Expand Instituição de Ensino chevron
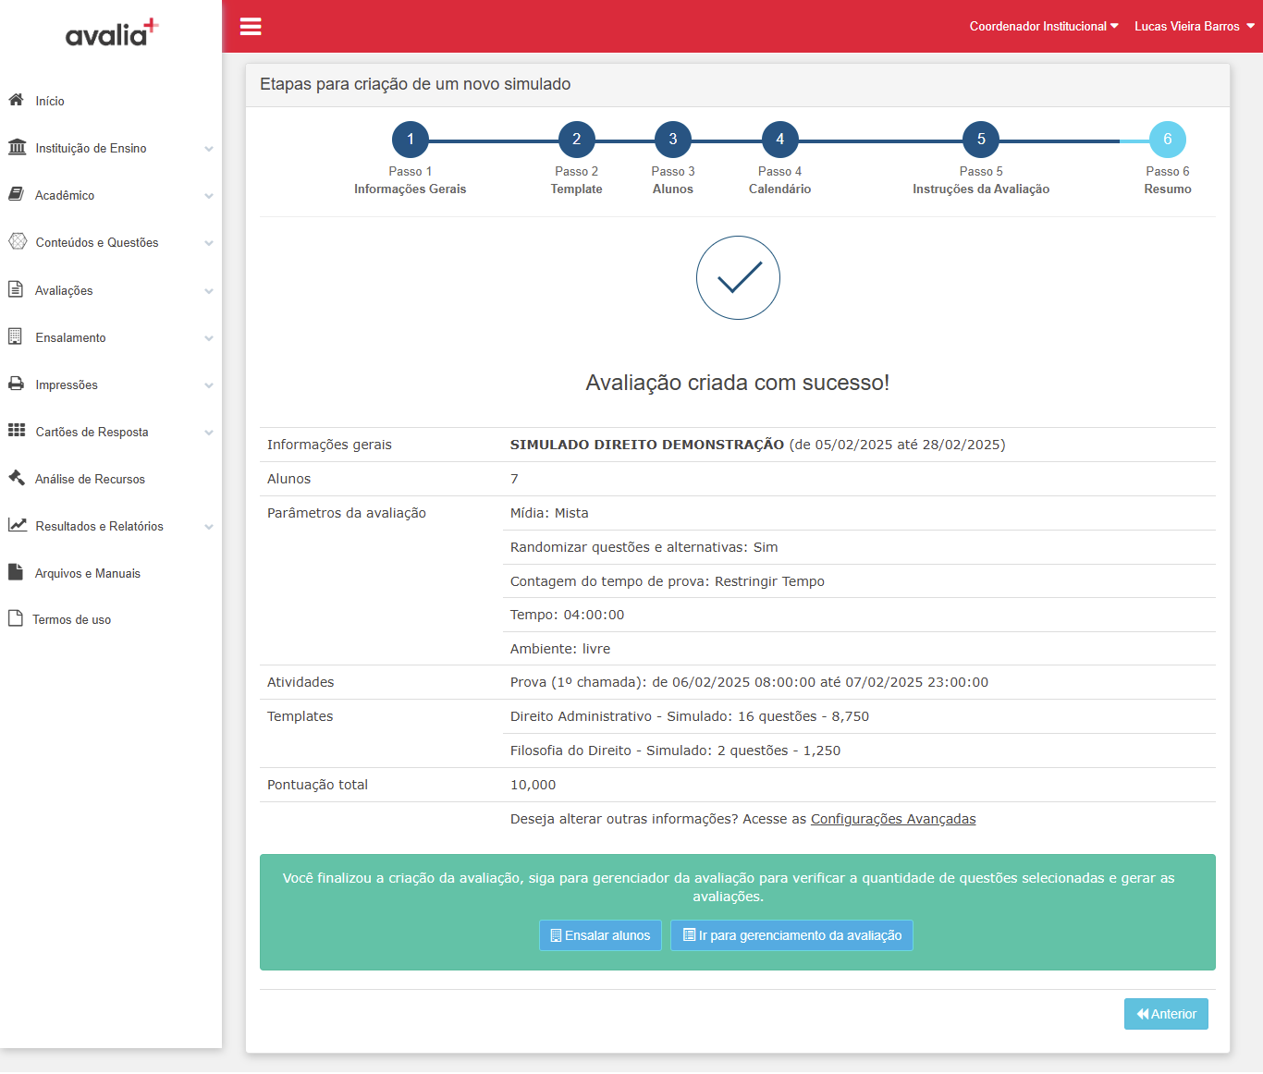Viewport: 1263px width, 1074px height. pos(209,149)
